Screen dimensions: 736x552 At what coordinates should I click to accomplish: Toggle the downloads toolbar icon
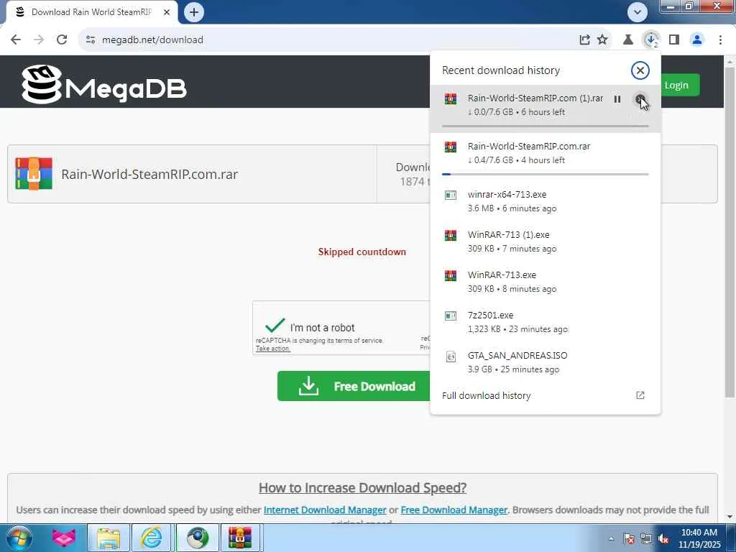651,40
